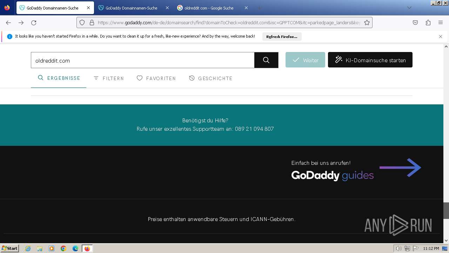Screen dimensions: 449x253
Task: Launch Microsoft Edge from taskbar
Action: (75, 248)
